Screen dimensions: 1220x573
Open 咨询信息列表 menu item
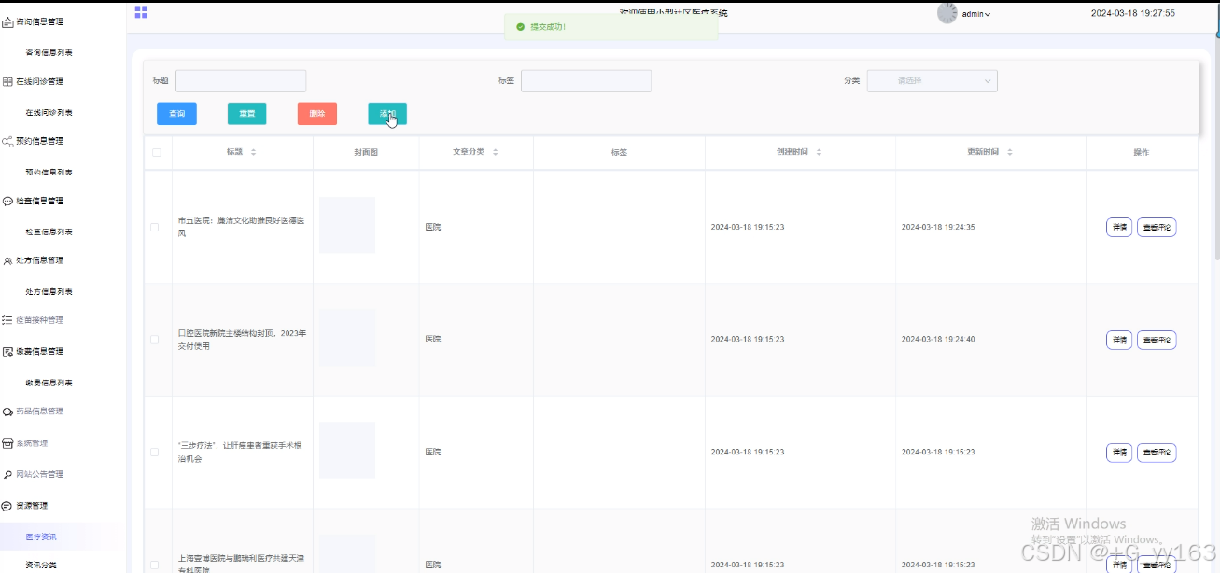[49, 52]
